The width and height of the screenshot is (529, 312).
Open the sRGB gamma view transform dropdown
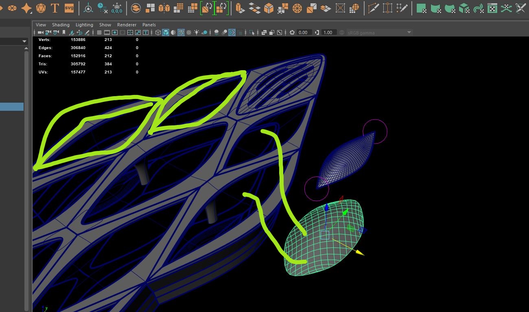pos(379,32)
